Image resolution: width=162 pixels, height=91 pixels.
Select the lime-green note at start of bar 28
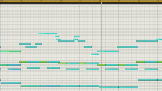coord(62,63)
